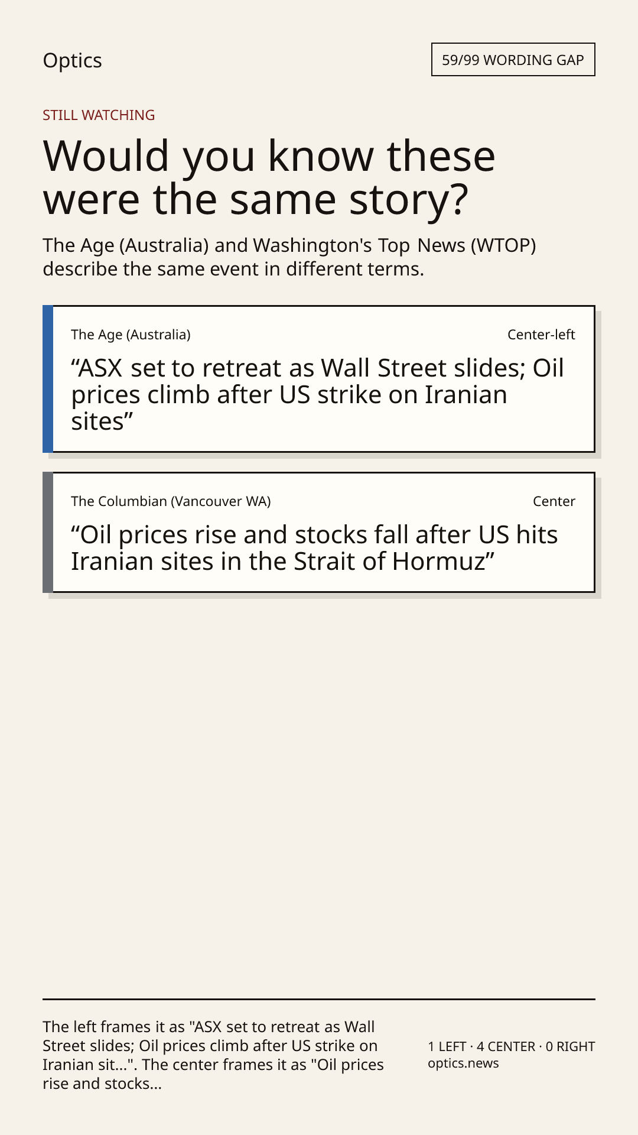638x1135 pixels.
Task: Click the blue bias bar on first card
Action: 48,379
